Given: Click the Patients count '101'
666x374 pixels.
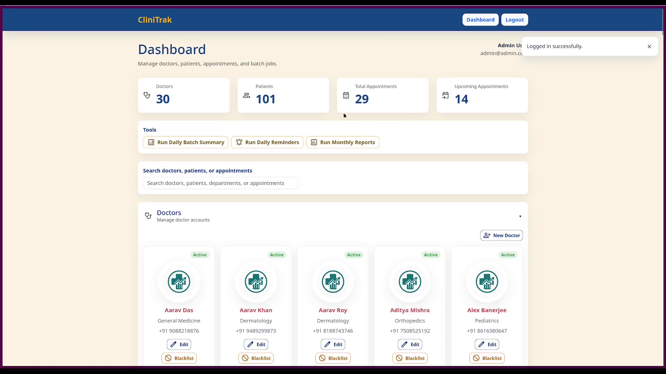Looking at the screenshot, I should pos(266,99).
